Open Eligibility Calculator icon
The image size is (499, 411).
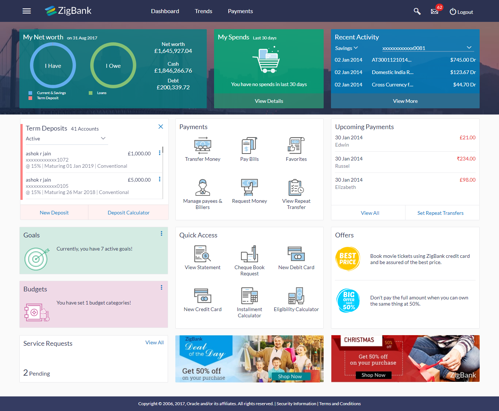296,296
